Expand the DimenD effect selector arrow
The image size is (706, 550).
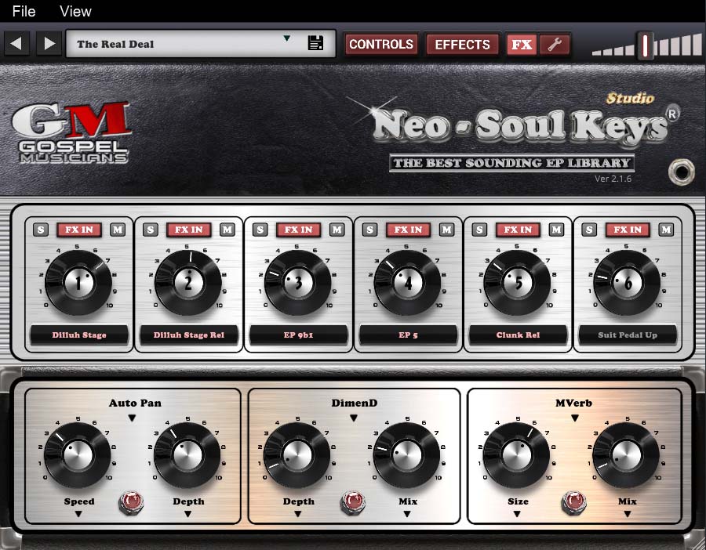click(354, 418)
